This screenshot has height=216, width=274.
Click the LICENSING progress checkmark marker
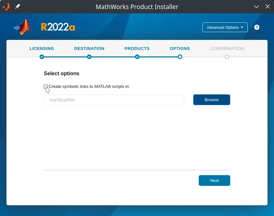pyautogui.click(x=42, y=57)
